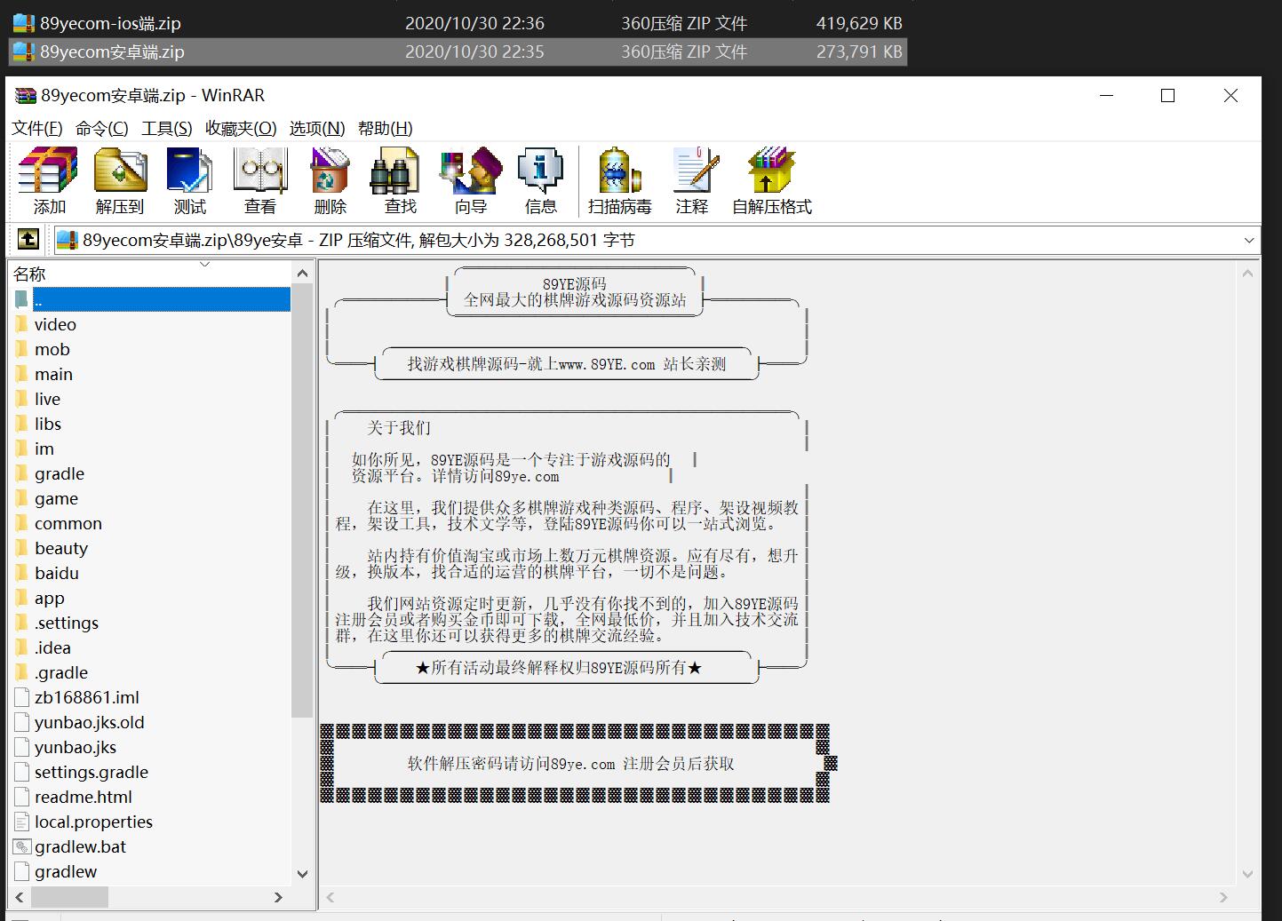The height and width of the screenshot is (921, 1282).
Task: Click the WinRAR title bar app icon
Action: (26, 96)
